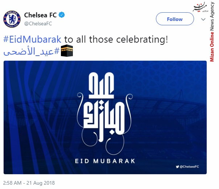Click the Chelsea FC crest avatar
The height and width of the screenshot is (189, 219).
[12, 19]
